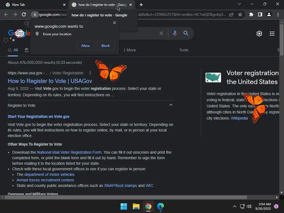Open volume control tray icon
The height and width of the screenshot is (213, 284).
click(x=249, y=206)
